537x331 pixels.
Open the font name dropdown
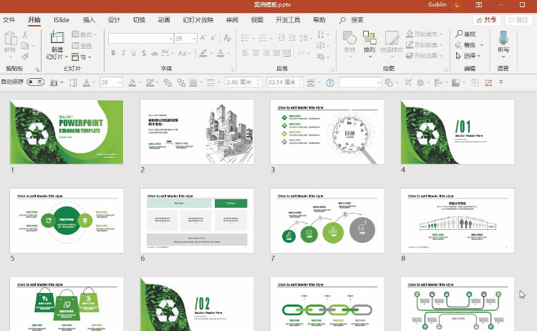point(170,39)
